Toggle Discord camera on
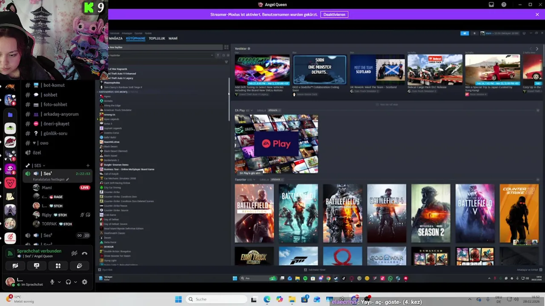The image size is (545, 306). click(15, 266)
